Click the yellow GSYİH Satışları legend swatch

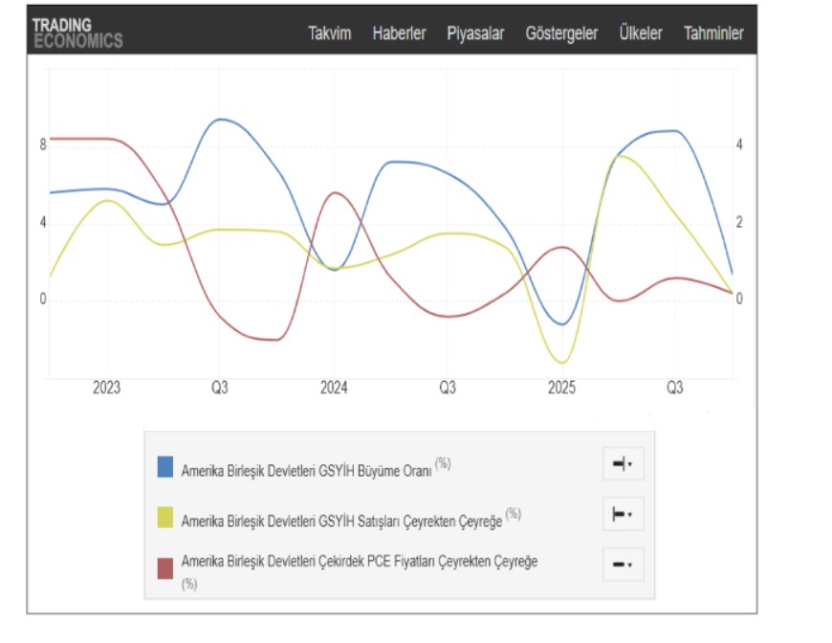click(165, 518)
